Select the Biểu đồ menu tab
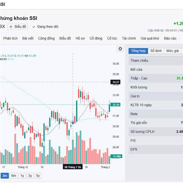183x183 pixels. coord(65,38)
